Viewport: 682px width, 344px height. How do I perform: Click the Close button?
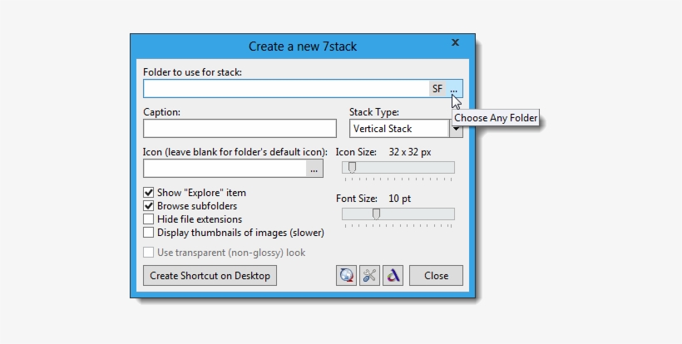(436, 275)
